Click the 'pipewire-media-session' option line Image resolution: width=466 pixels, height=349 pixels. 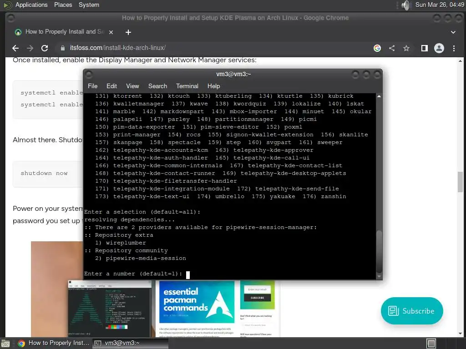(x=140, y=258)
